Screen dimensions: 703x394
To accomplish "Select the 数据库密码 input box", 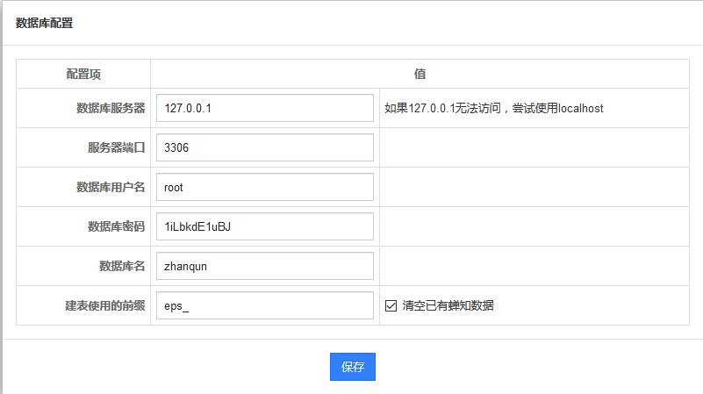I will [264, 226].
